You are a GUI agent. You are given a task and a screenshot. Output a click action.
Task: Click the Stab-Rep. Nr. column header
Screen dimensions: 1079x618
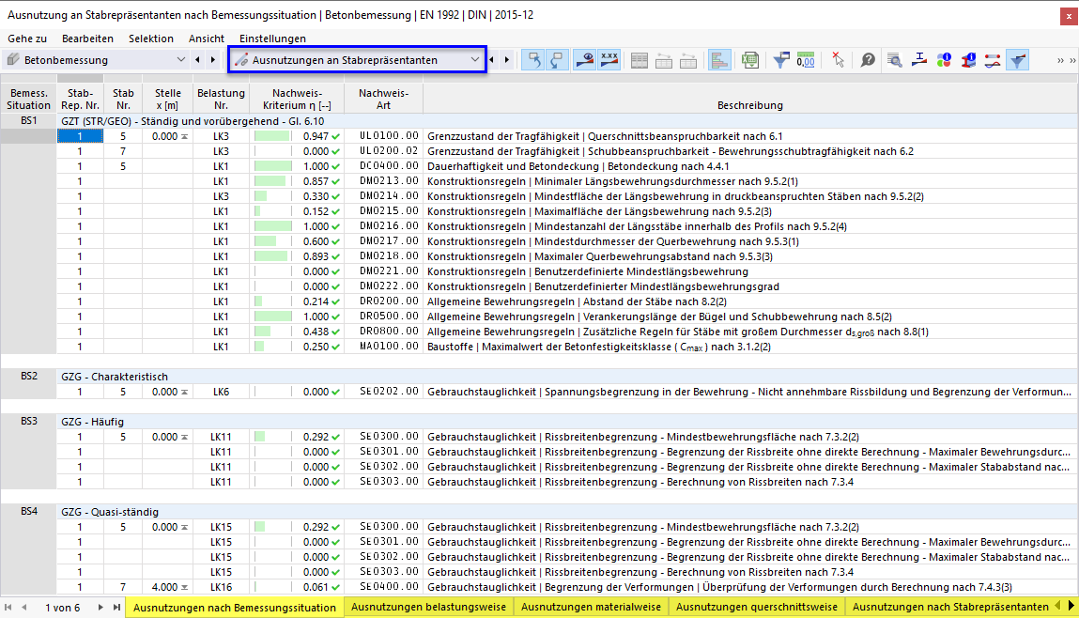(80, 99)
